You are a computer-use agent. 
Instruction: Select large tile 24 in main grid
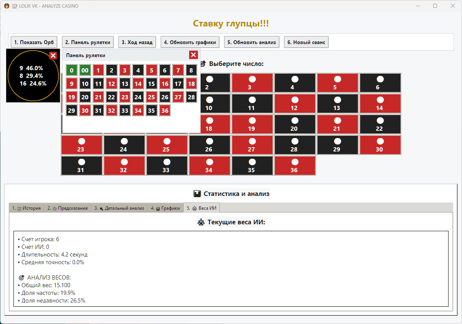point(124,145)
